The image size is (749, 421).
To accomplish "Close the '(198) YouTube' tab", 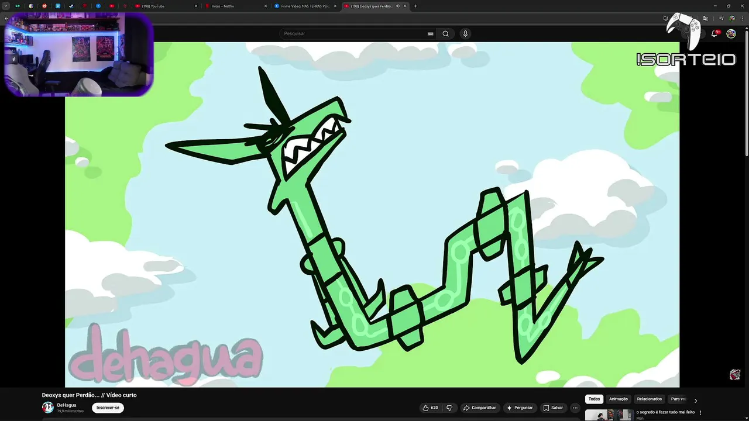I will click(197, 6).
